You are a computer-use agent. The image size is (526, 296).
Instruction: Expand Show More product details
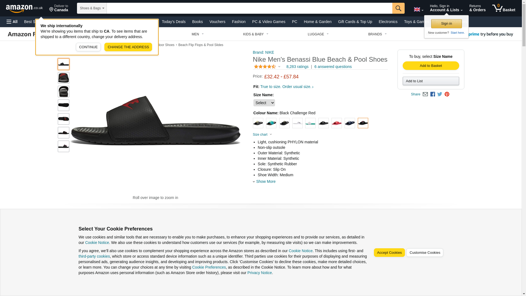[265, 181]
